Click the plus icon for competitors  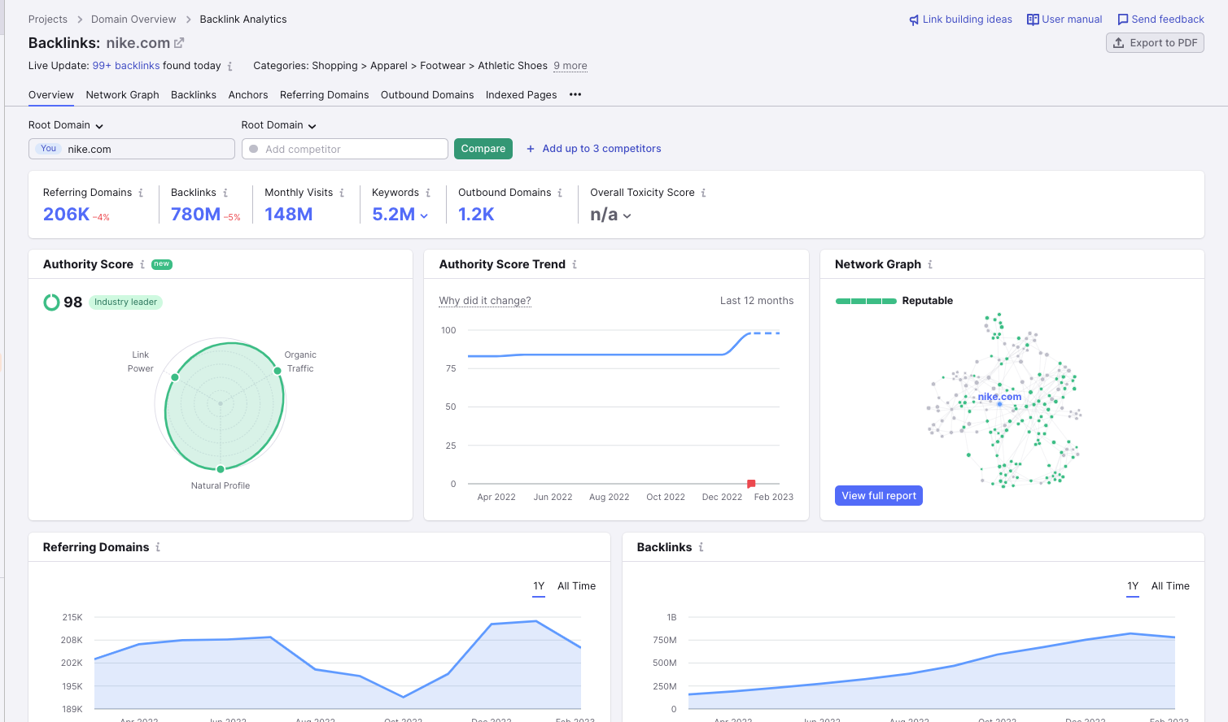tap(531, 149)
